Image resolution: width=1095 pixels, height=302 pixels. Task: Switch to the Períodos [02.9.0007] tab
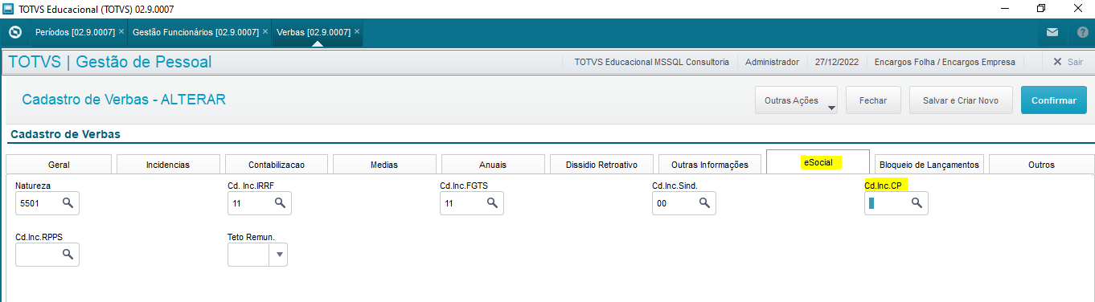(x=76, y=33)
